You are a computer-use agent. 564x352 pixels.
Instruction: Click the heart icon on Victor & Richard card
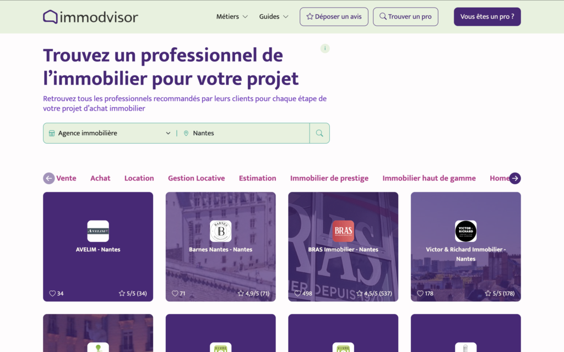click(420, 294)
